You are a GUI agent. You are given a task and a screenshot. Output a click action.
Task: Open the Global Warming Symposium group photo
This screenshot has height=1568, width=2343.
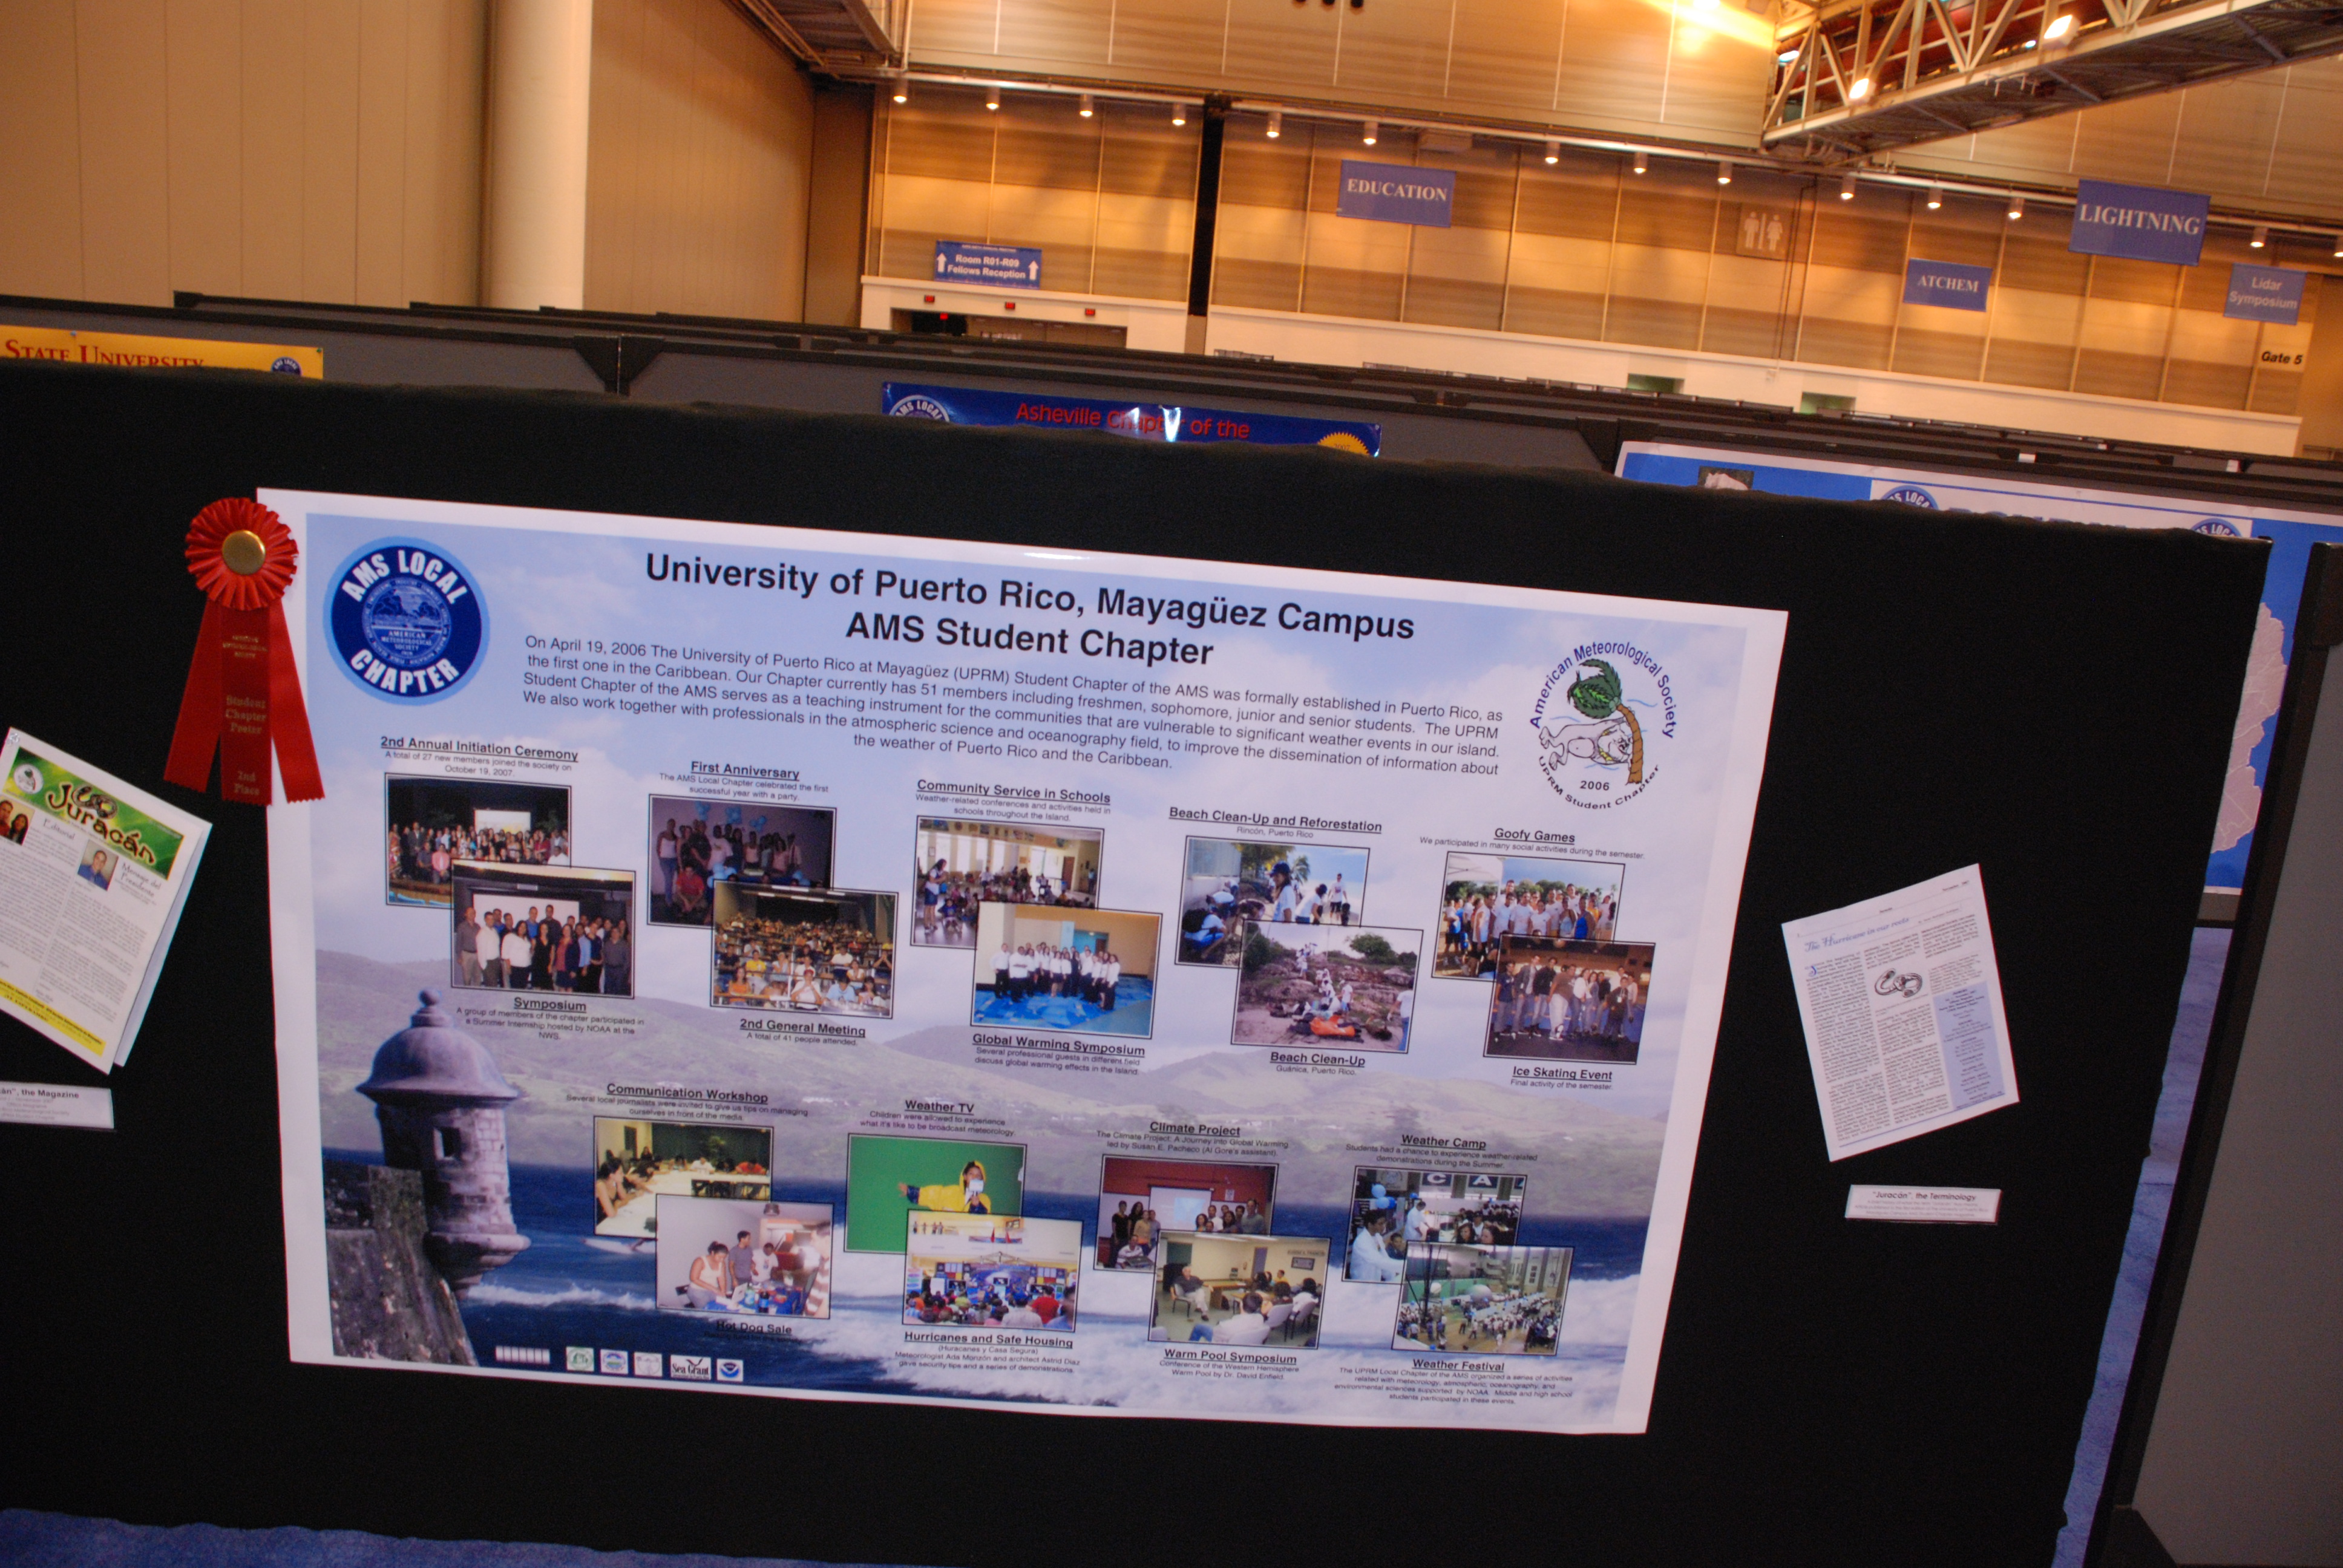pos(1066,970)
